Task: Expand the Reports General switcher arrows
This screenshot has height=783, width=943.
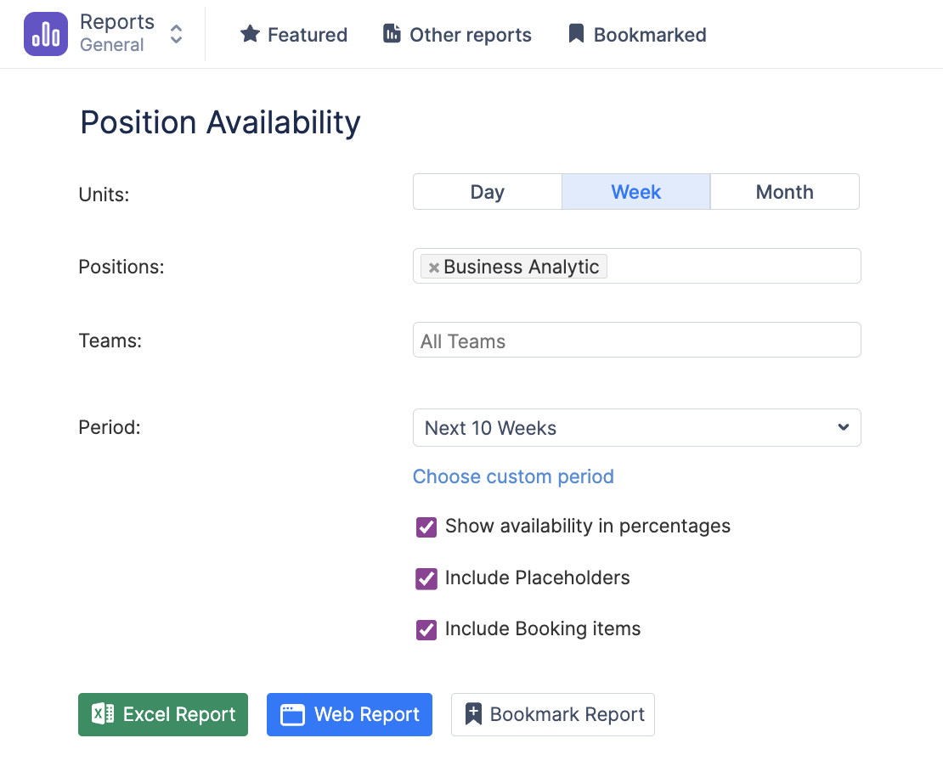Action: pos(176,34)
